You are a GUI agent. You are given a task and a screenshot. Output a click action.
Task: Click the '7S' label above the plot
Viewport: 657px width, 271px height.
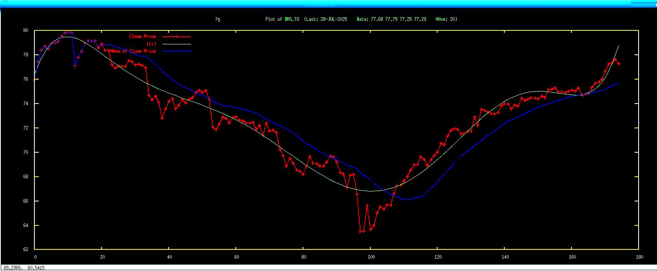tap(217, 19)
